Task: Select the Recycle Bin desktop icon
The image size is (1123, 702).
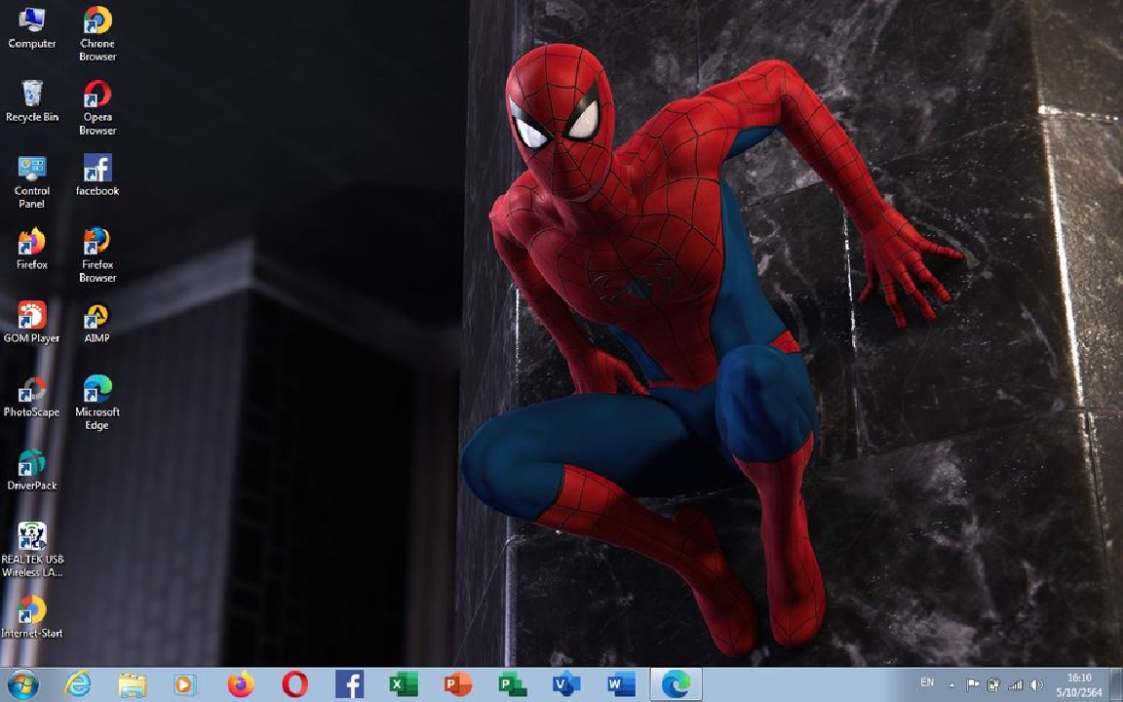Action: [31, 101]
